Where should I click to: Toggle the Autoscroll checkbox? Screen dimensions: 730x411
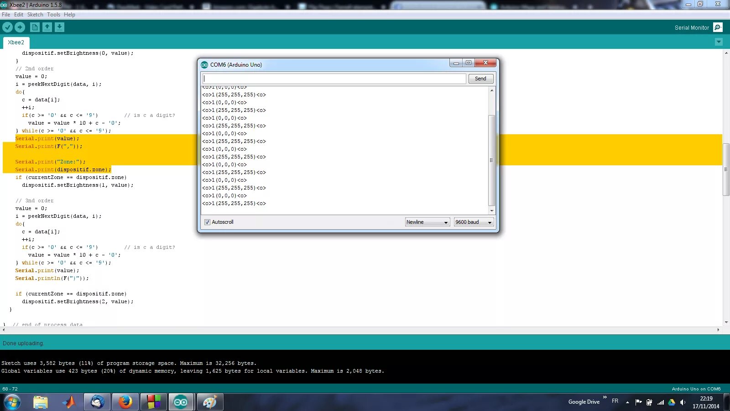pos(208,222)
